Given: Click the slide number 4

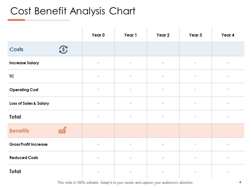Looking at the screenshot, I should pos(240,182).
